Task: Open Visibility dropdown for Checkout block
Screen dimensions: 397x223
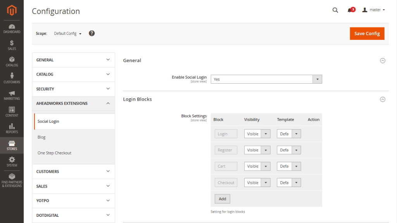Action: tap(257, 183)
